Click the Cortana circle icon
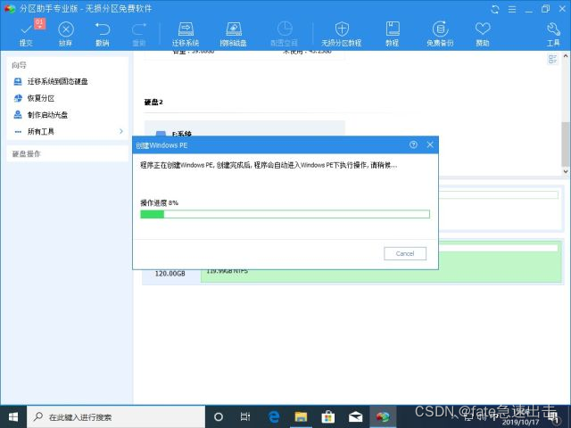This screenshot has width=571, height=428. (219, 416)
